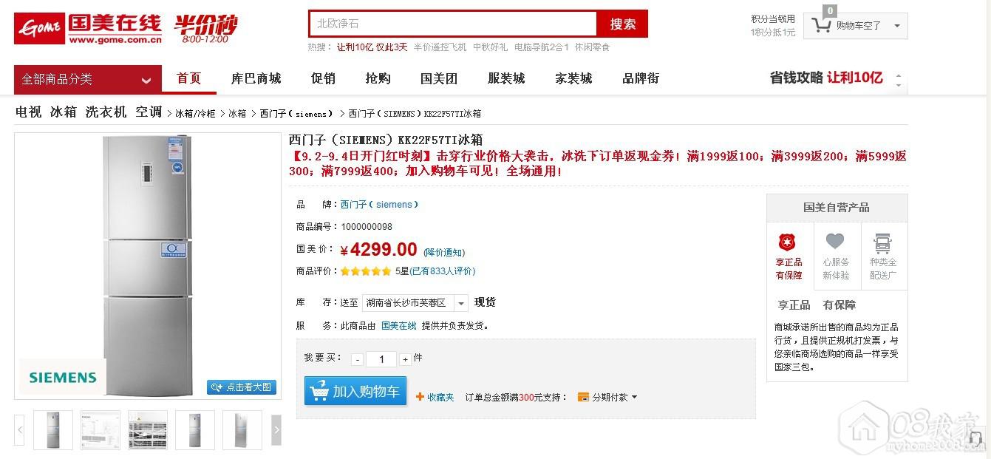The height and width of the screenshot is (459, 991).
Task: Increase quantity with the plus button
Action: (405, 360)
